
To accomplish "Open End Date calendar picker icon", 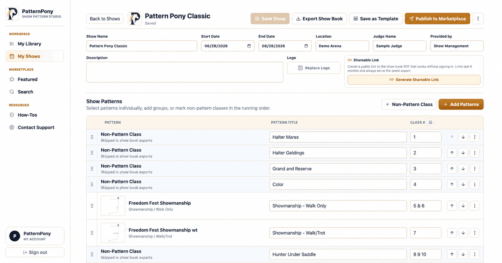I will [306, 46].
